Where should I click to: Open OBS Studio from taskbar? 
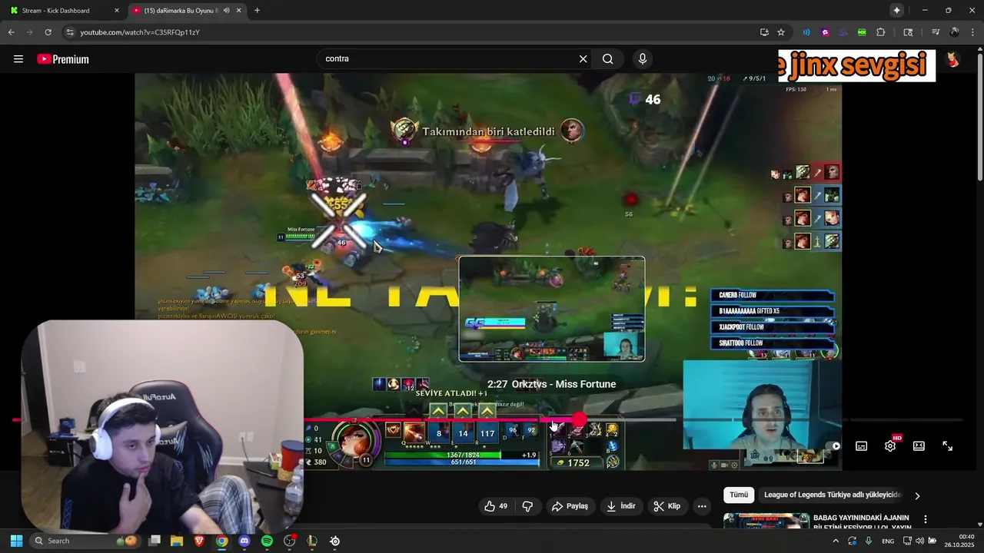(x=290, y=541)
